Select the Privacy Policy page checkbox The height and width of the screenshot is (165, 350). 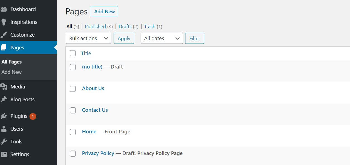[x=73, y=153]
